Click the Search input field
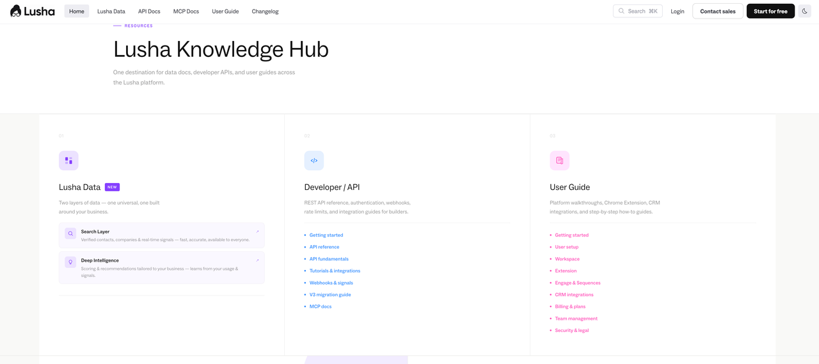 (638, 11)
